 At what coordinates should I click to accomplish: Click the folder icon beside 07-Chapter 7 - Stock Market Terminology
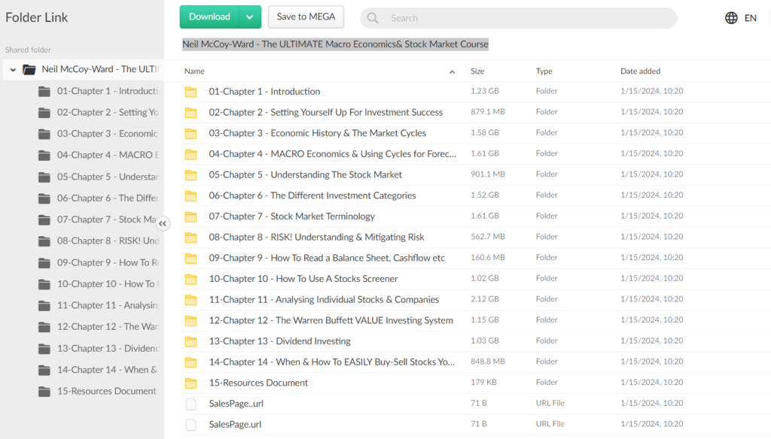click(189, 216)
